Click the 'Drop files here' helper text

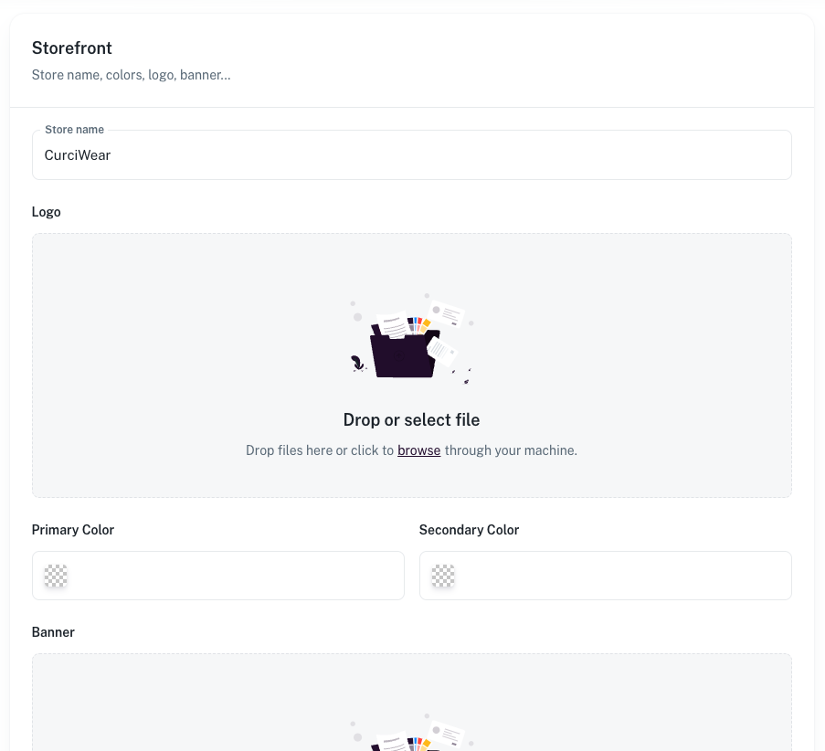click(x=320, y=450)
